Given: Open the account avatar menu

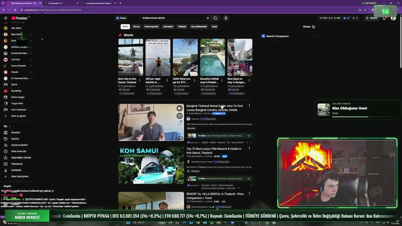Looking at the screenshot, I should [393, 18].
